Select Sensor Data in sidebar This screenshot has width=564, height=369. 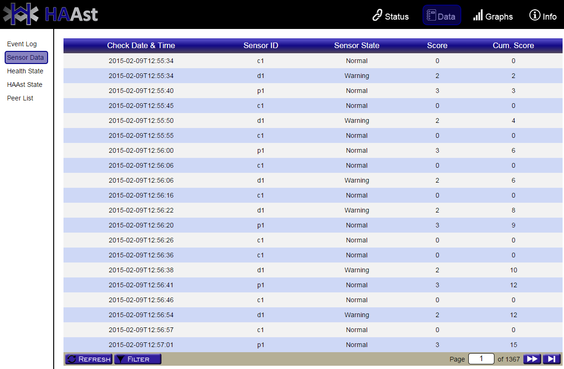pyautogui.click(x=26, y=57)
